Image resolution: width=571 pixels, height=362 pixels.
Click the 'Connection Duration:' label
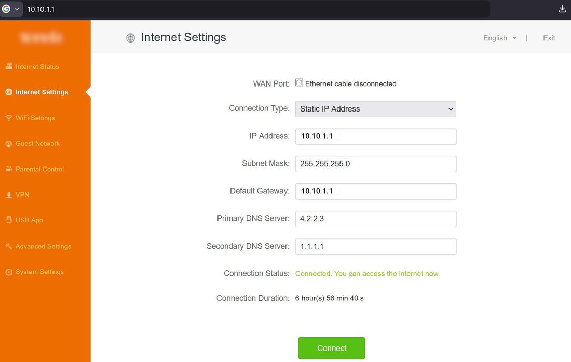(x=253, y=298)
